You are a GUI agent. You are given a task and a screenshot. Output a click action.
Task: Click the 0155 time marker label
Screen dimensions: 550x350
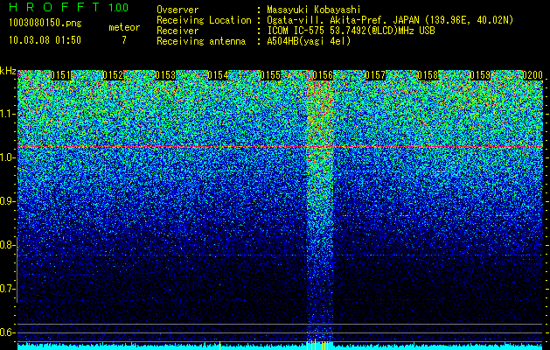270,75
